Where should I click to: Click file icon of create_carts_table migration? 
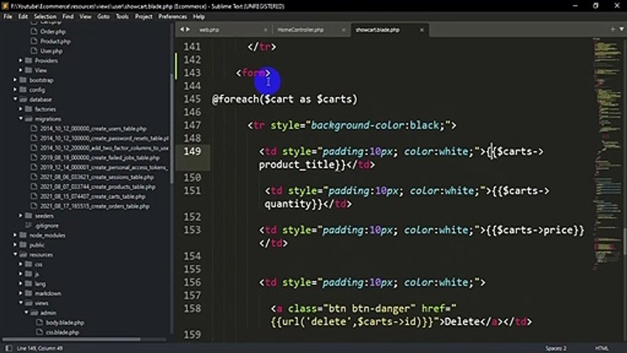click(34, 197)
